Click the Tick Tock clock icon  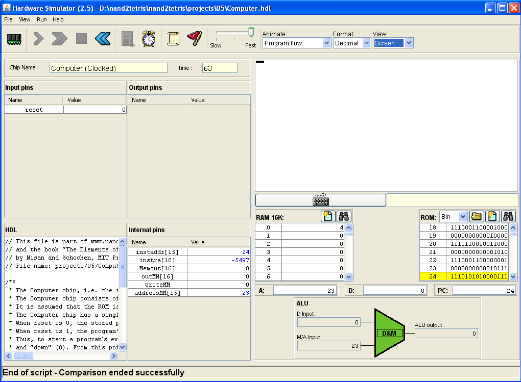click(149, 39)
